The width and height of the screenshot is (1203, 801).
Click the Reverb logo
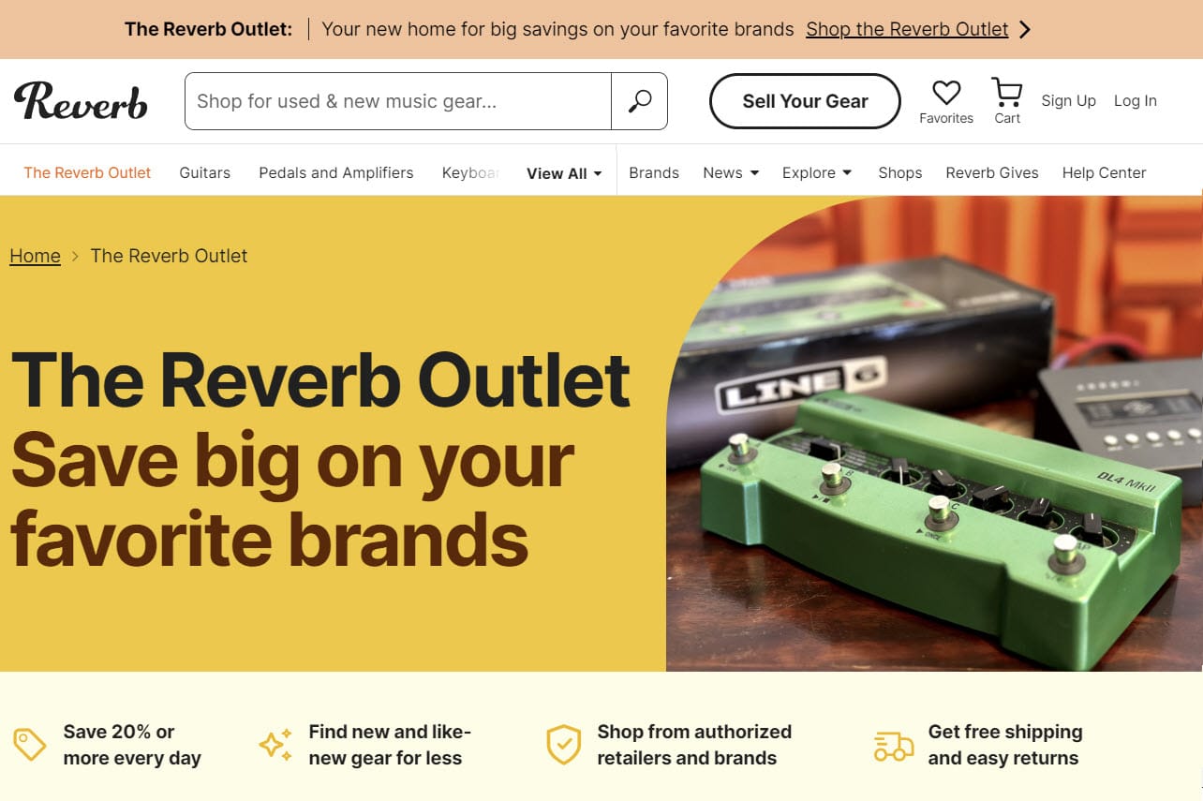pyautogui.click(x=81, y=101)
